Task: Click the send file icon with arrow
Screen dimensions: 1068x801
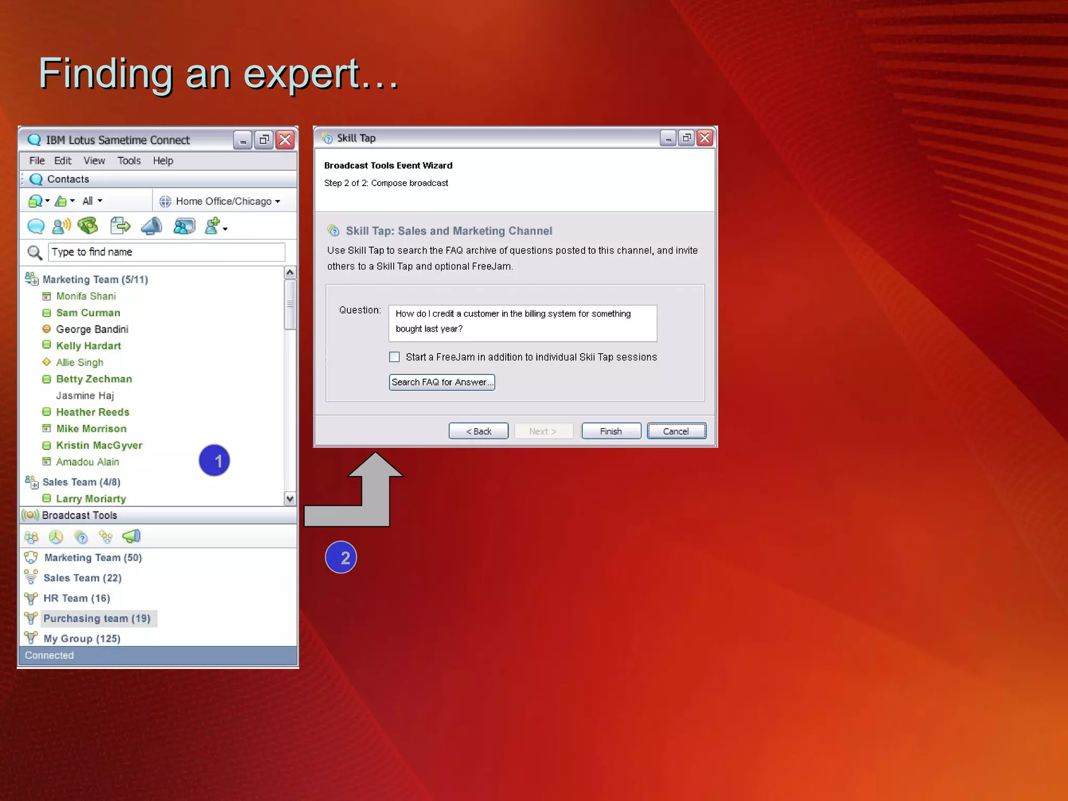Action: [120, 226]
